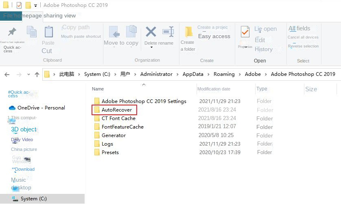Click the Paste clipboard icon
341x204 pixels.
(48, 32)
